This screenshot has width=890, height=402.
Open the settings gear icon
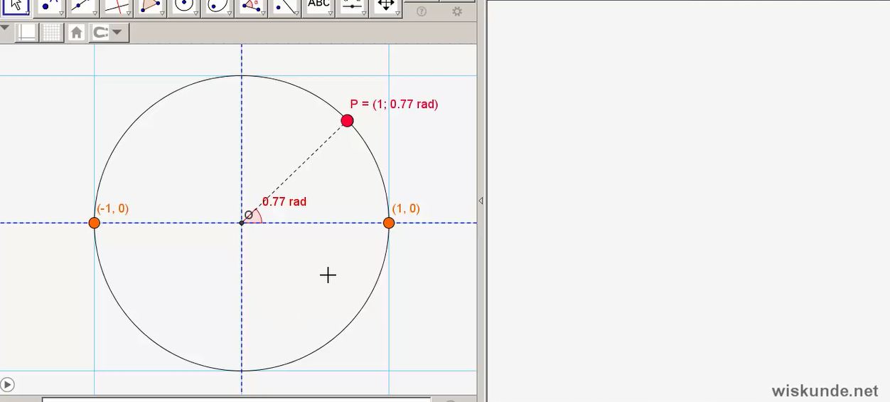(457, 11)
